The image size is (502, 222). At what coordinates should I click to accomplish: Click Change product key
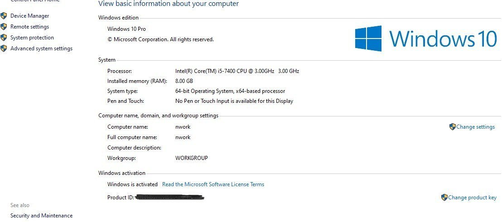[472, 198]
